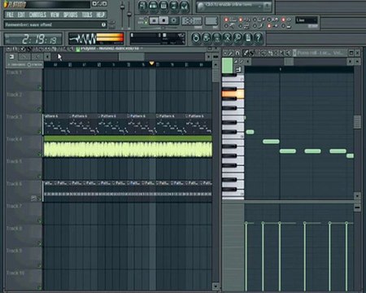The height and width of the screenshot is (293, 366).
Task: Click playlist scroll left arrow
Action: pos(47,57)
